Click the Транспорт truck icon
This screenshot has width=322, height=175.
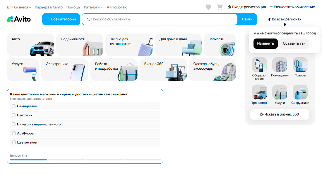[259, 92]
